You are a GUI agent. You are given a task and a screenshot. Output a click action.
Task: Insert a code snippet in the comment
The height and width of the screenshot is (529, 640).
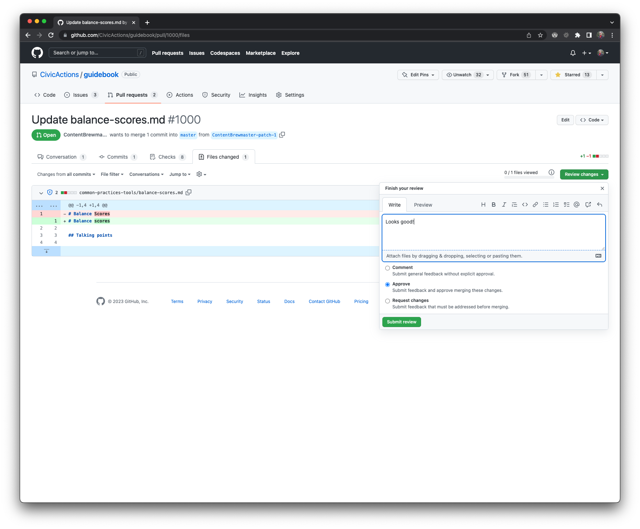525,205
